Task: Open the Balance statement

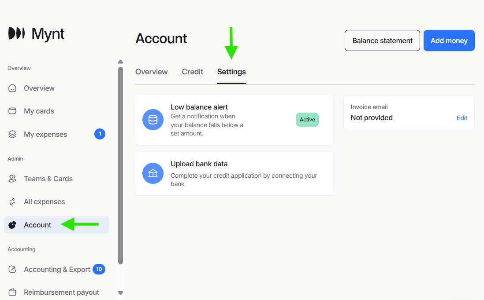Action: [382, 40]
